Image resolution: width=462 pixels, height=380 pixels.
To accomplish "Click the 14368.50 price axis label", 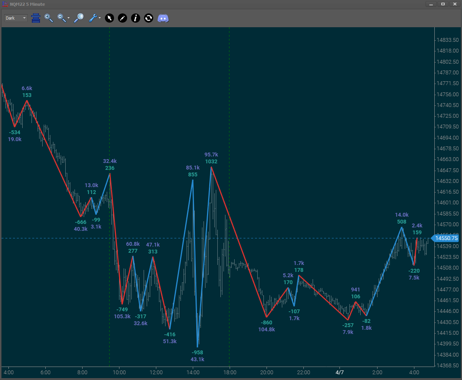I will tap(447, 365).
